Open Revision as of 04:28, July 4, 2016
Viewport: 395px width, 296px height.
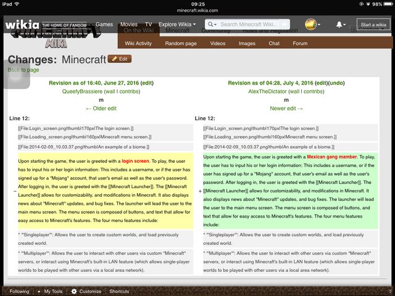tap(270, 83)
